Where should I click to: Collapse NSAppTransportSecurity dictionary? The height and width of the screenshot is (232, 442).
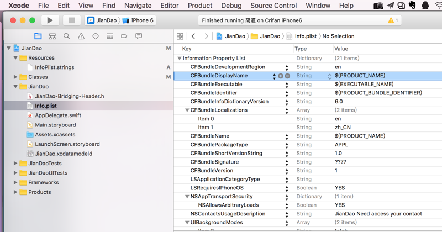(x=187, y=197)
